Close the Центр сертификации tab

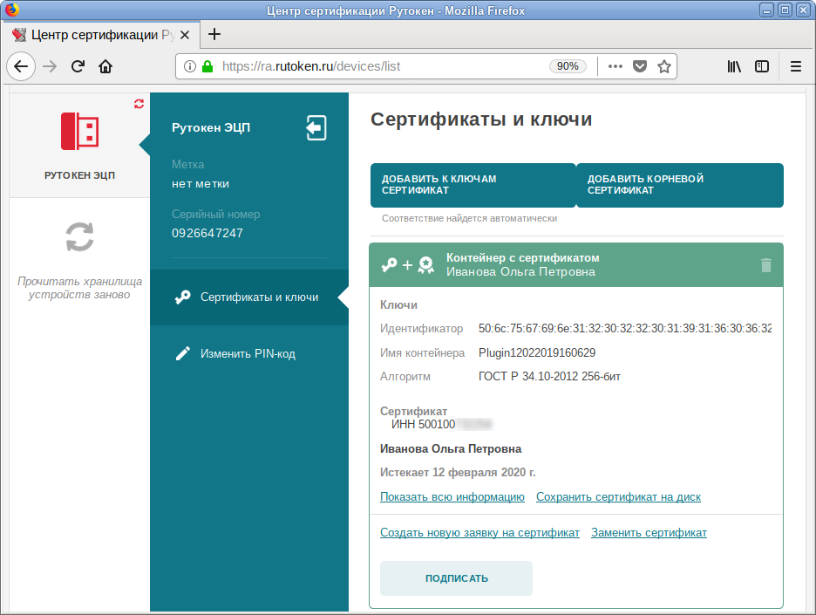pyautogui.click(x=184, y=35)
